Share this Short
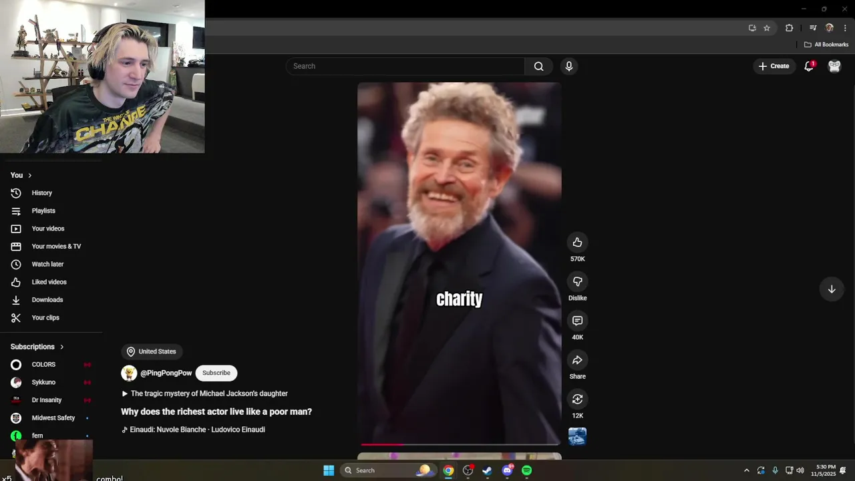Image resolution: width=855 pixels, height=481 pixels. tap(577, 360)
